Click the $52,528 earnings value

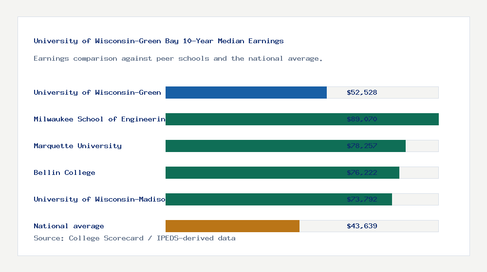pos(362,92)
